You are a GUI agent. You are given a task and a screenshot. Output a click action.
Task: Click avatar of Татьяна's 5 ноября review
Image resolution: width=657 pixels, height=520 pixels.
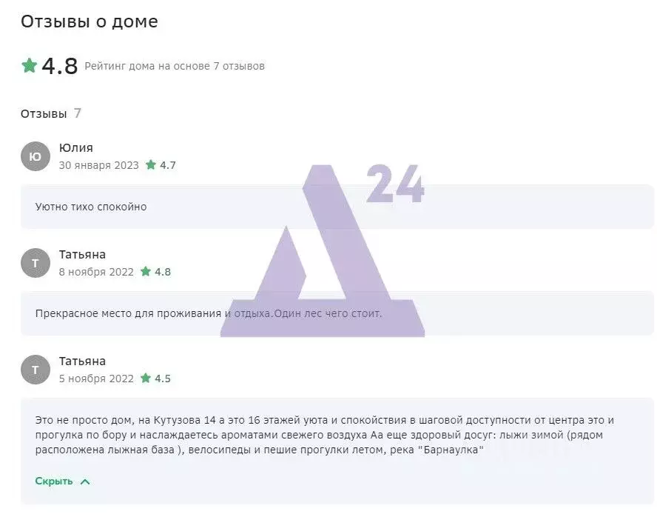(36, 370)
